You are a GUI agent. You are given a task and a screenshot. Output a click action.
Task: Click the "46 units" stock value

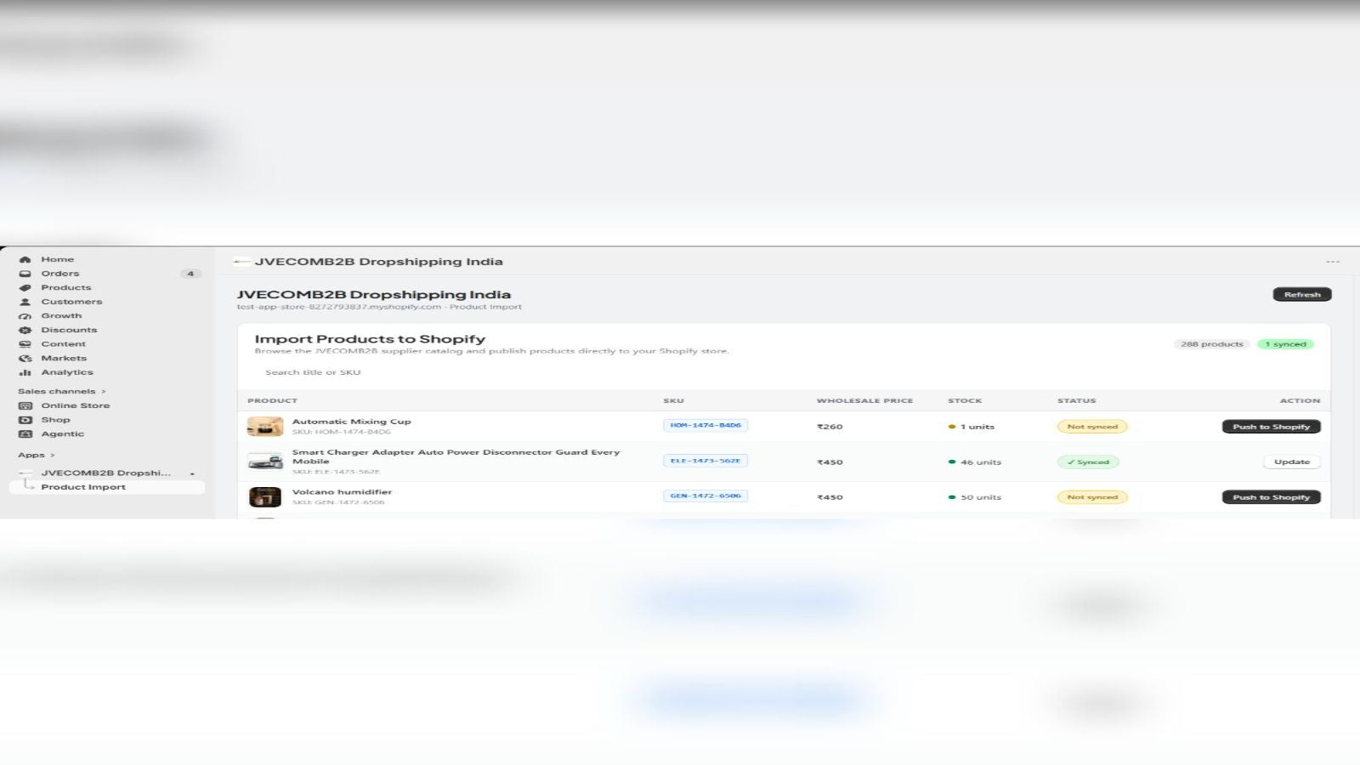coord(980,462)
